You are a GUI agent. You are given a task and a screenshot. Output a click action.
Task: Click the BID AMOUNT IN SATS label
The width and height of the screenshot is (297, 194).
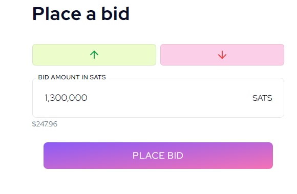point(72,77)
